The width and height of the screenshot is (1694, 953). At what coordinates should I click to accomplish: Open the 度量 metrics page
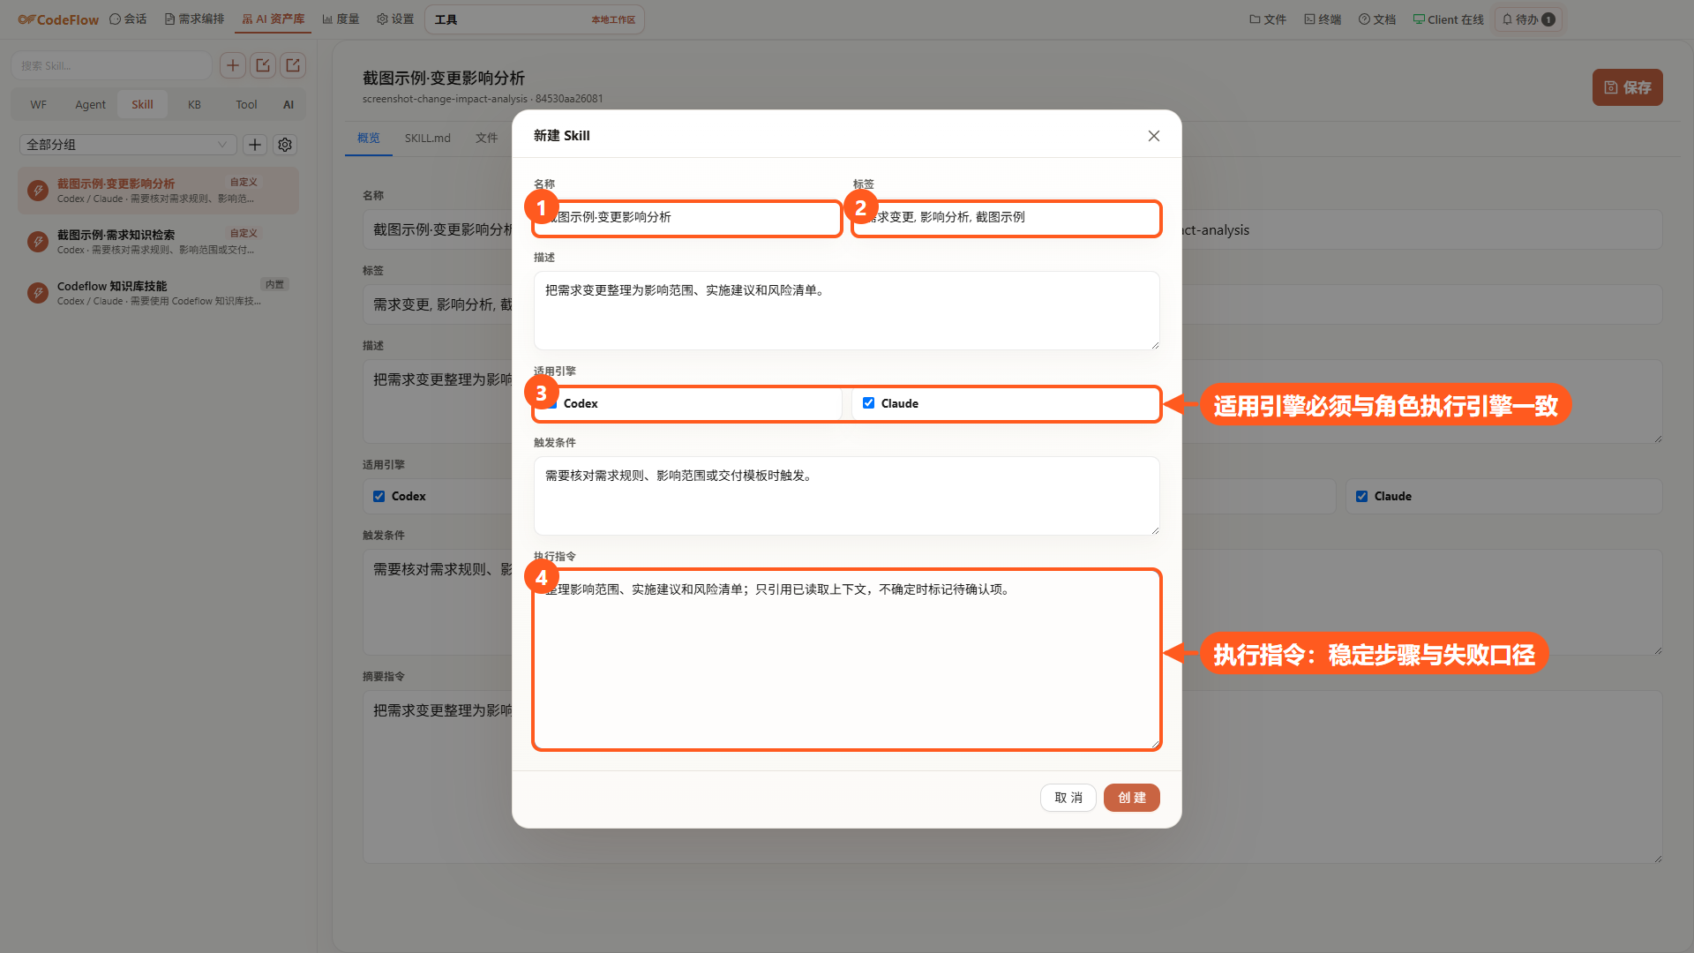(341, 19)
